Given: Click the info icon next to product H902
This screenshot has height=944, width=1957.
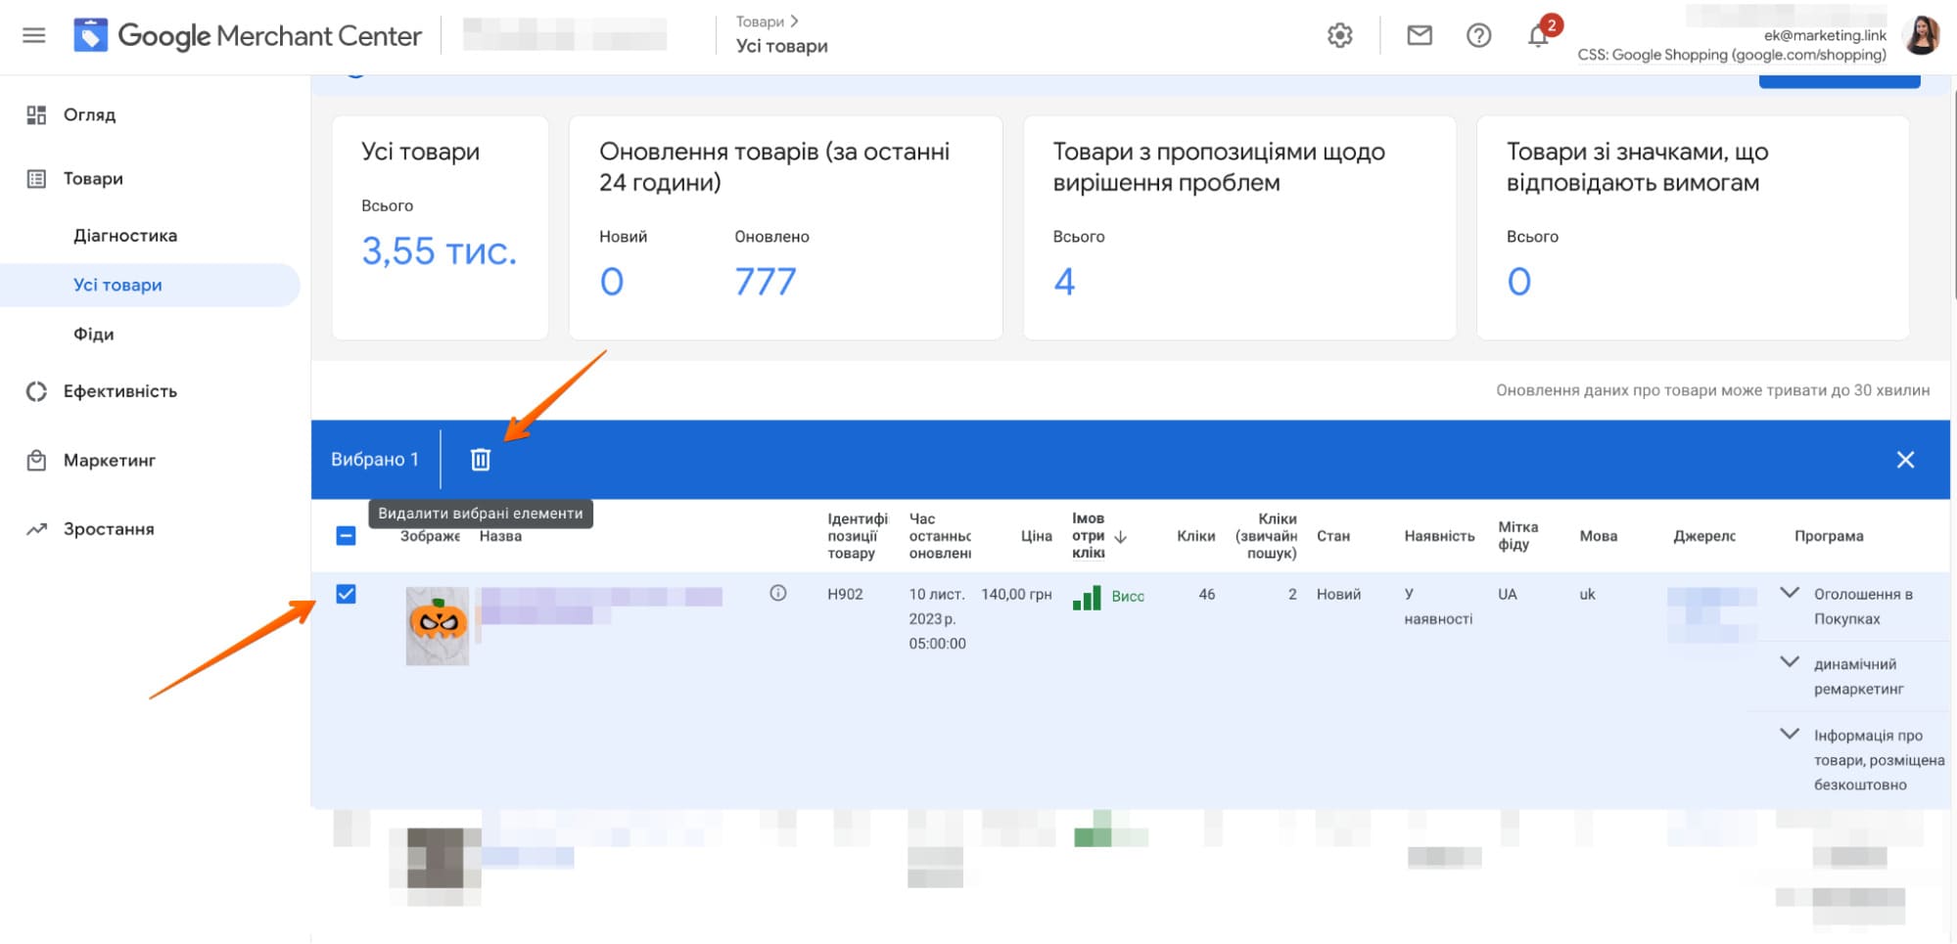Looking at the screenshot, I should [778, 593].
